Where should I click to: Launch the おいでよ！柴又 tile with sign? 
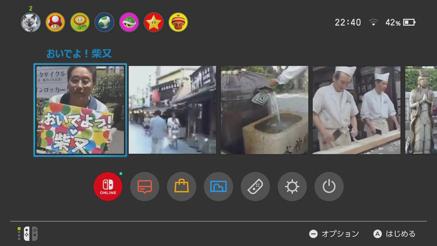coord(80,110)
